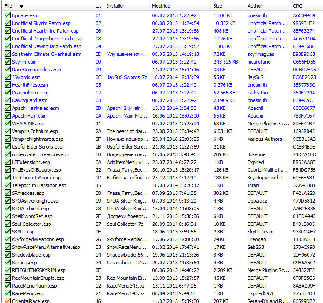Uncheck the Skyrim.esm checkbox
Viewport: 323px width, 303px height.
pos(8,62)
